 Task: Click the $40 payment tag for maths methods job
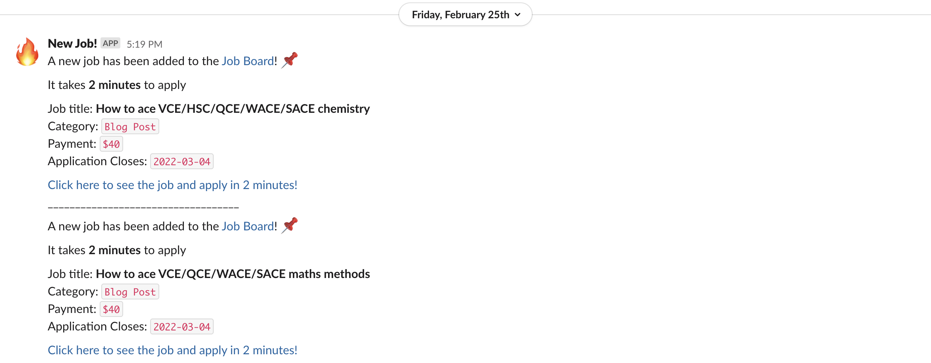pos(111,309)
